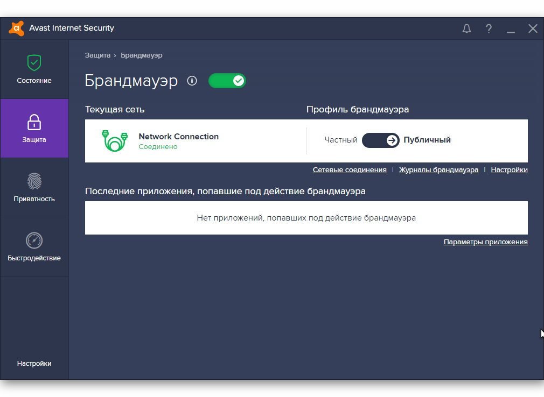Click the Avast logo icon

click(x=16, y=28)
